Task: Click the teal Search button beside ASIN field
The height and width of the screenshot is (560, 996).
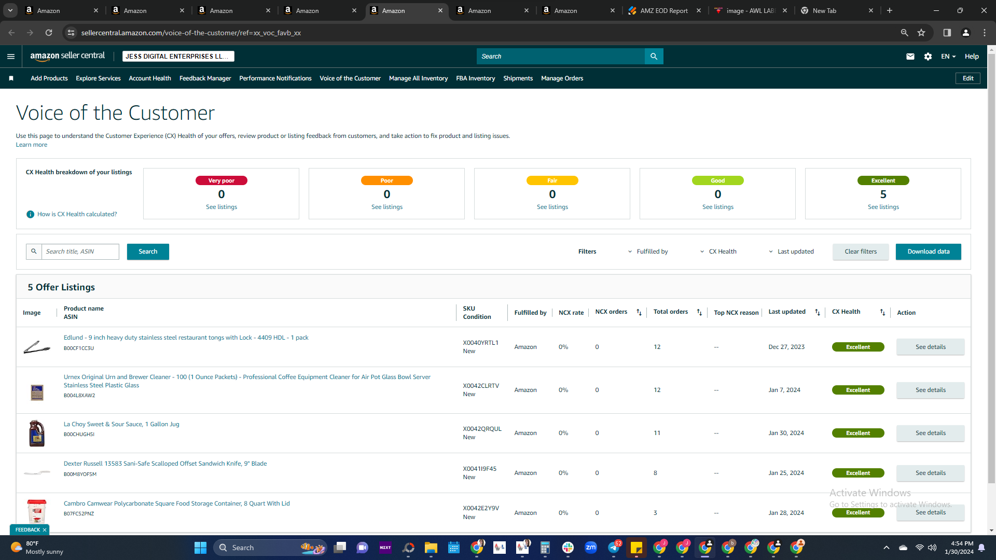Action: (148, 251)
